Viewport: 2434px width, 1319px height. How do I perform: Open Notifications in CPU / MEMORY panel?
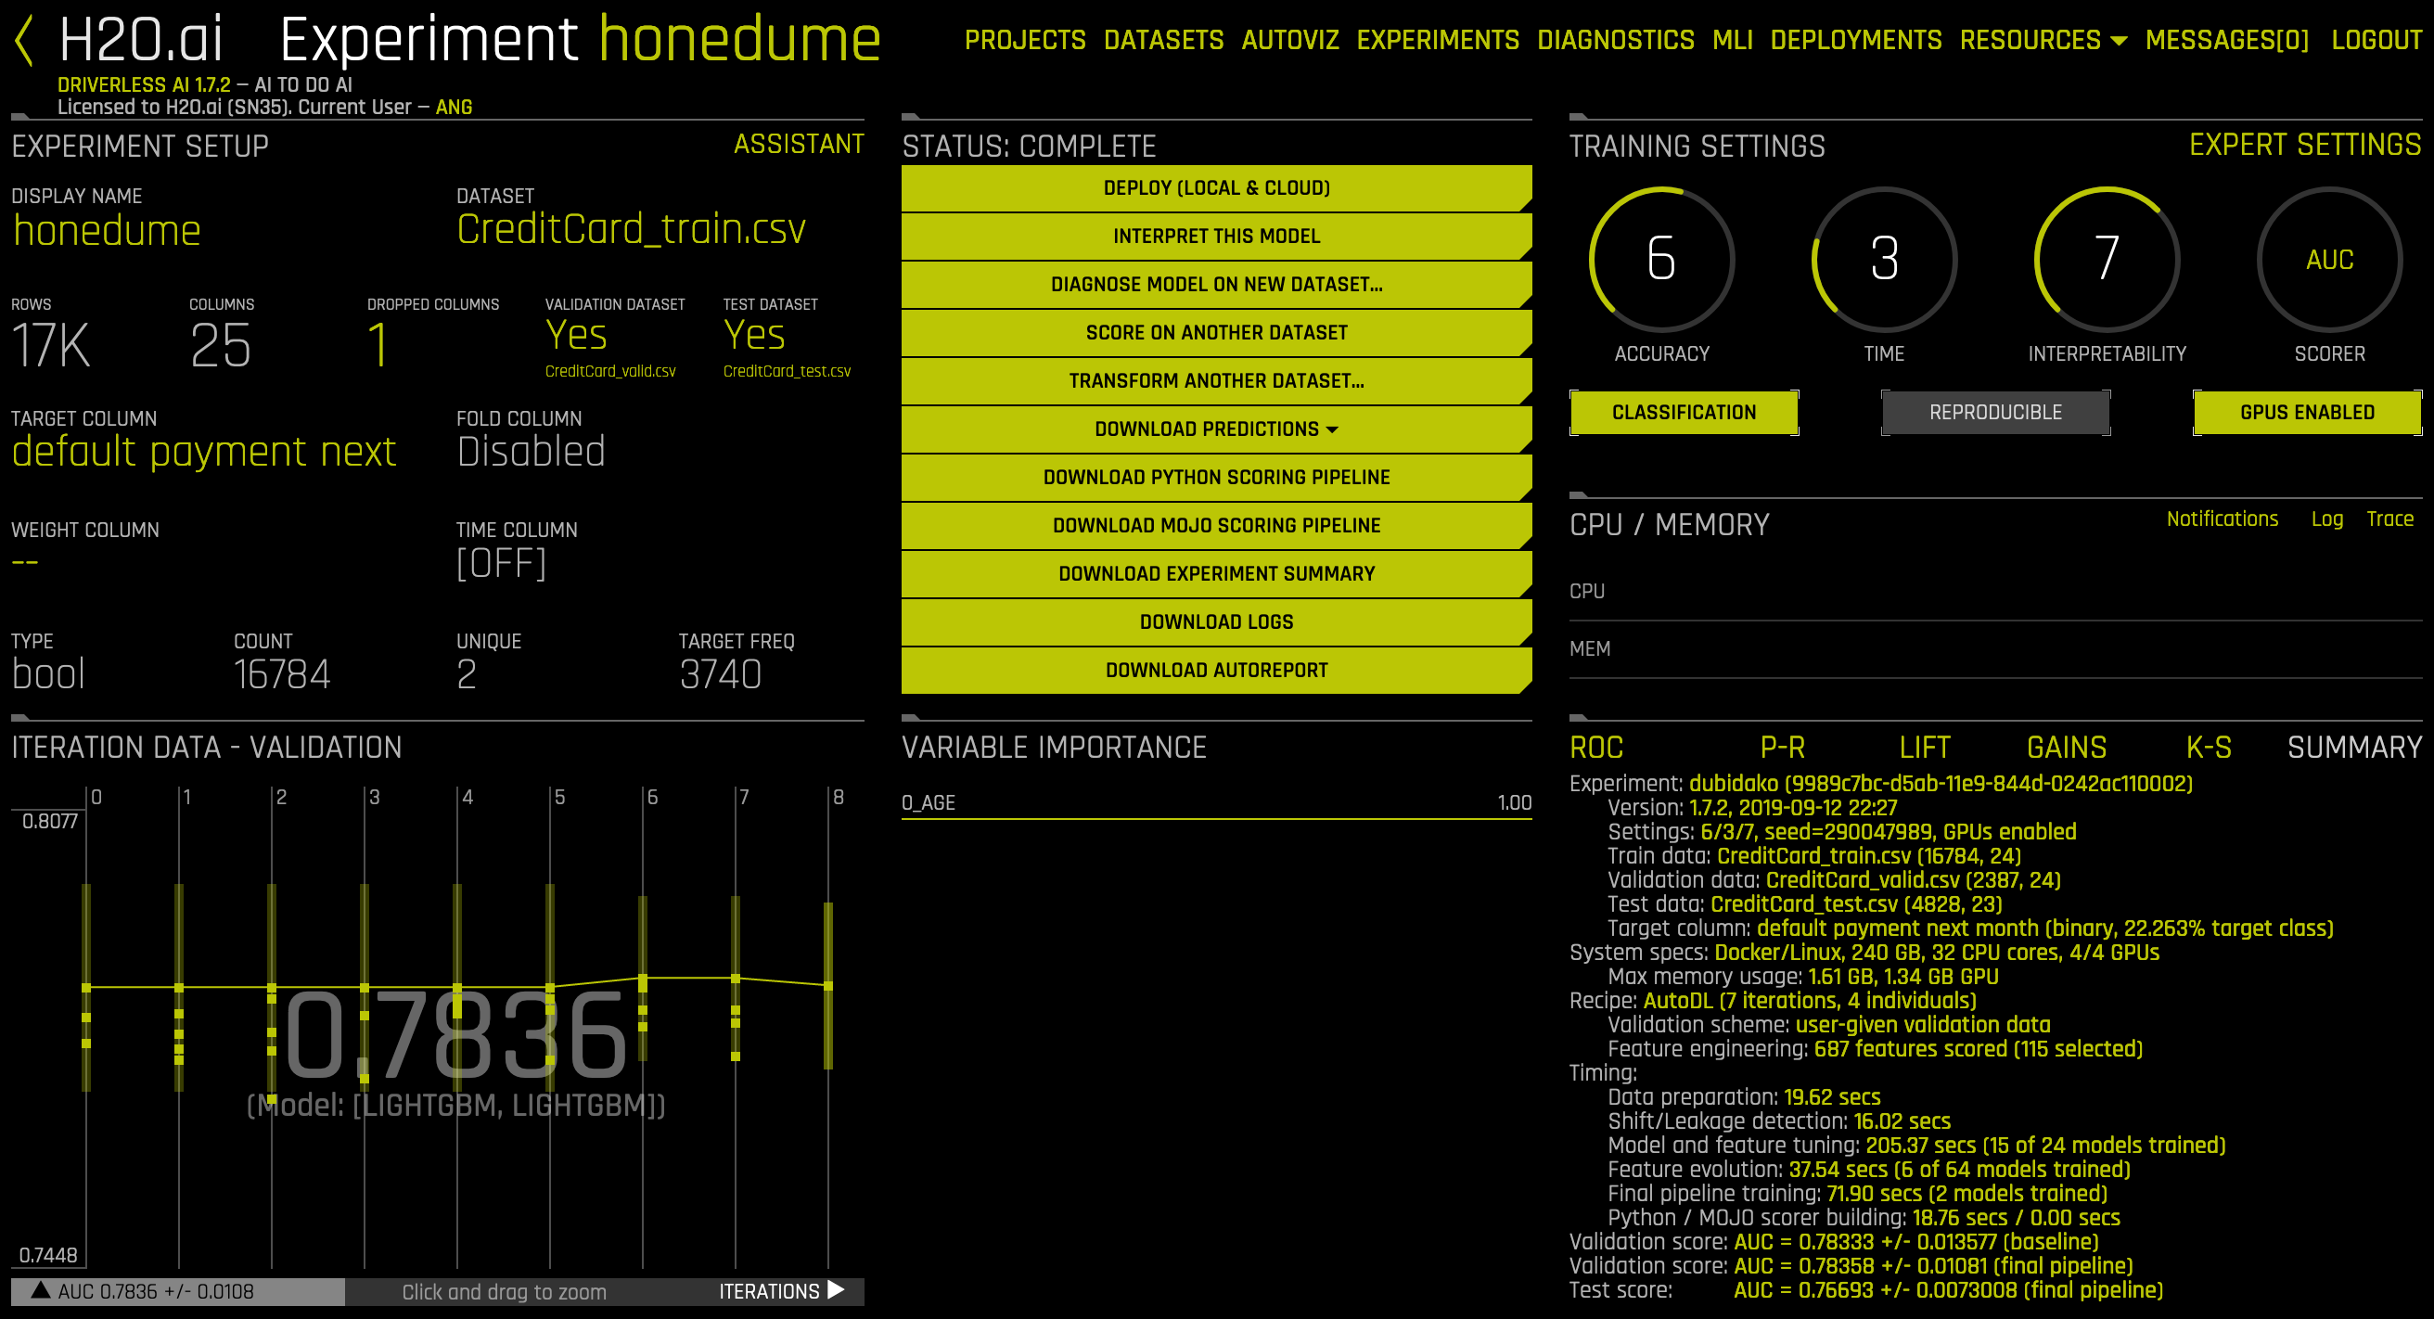(2222, 519)
